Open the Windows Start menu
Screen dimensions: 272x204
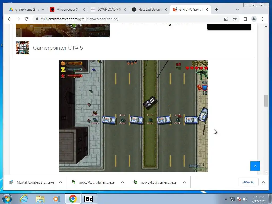(7, 199)
